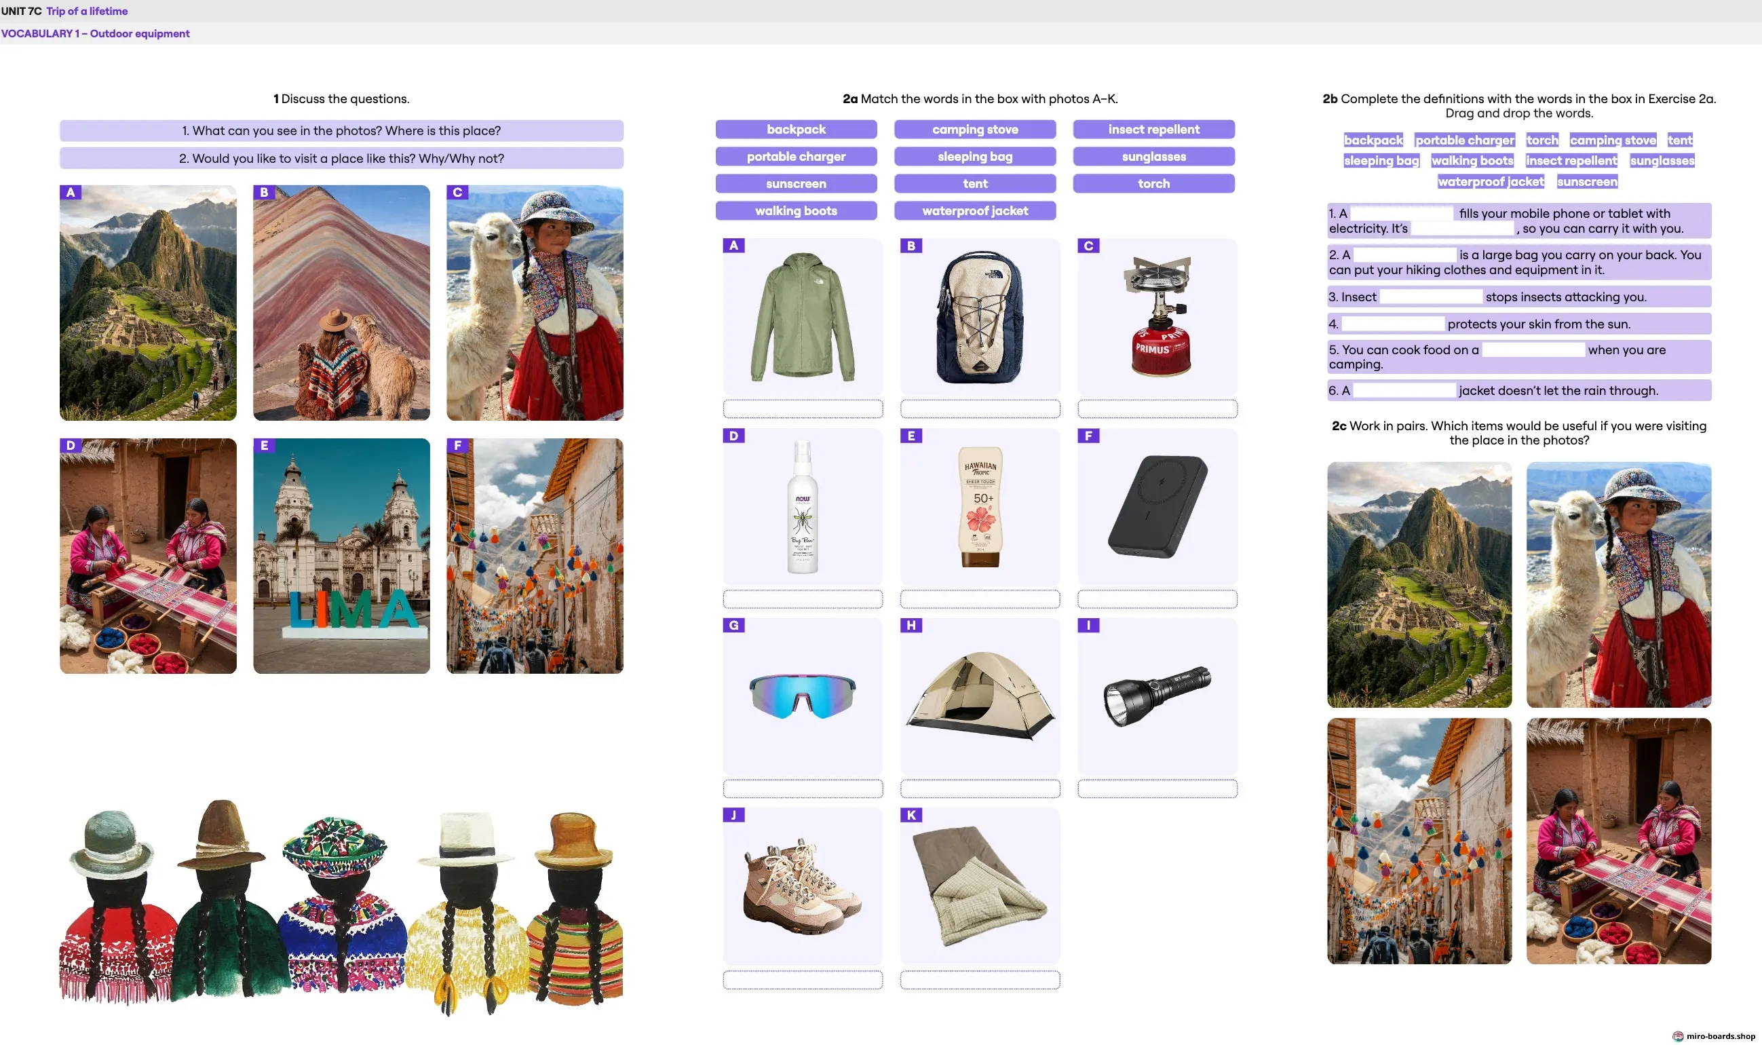Click the weaving women photo D in Exercise 1
The height and width of the screenshot is (1045, 1762).
148,556
